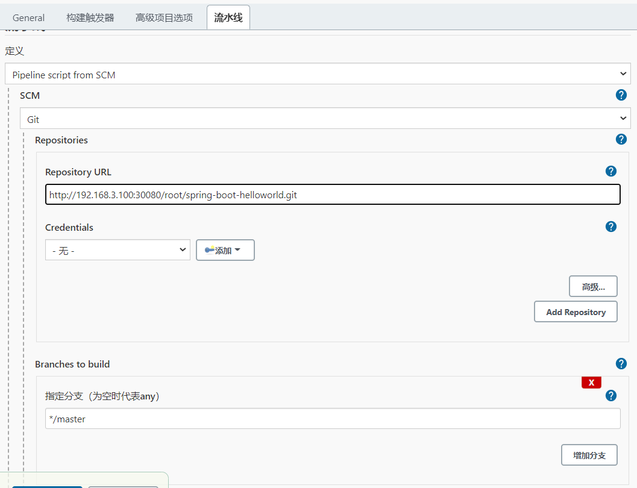Open help for Branches to build
This screenshot has height=488, width=637.
621,363
